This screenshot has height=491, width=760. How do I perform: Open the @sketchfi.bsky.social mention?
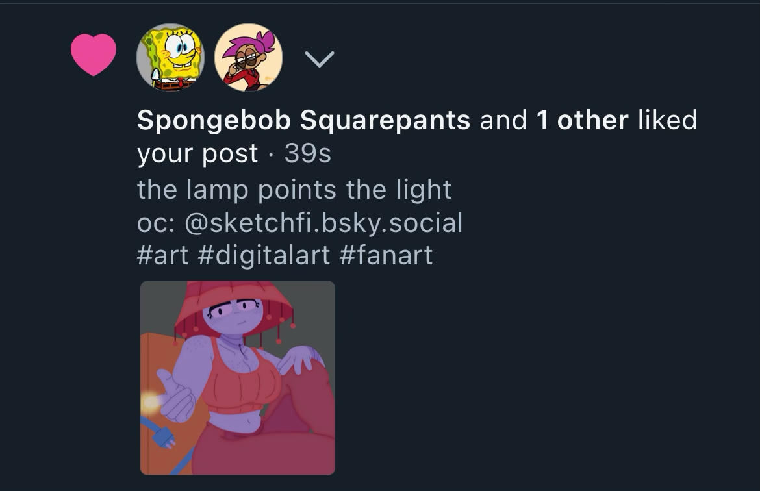click(323, 223)
